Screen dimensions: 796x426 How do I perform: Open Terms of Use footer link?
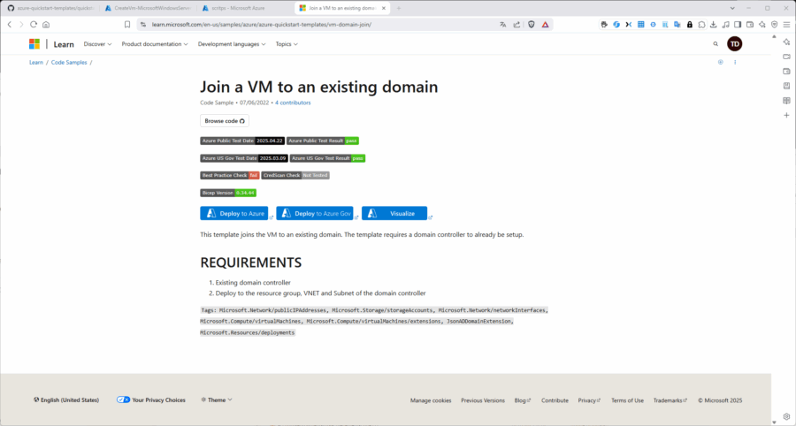tap(627, 400)
